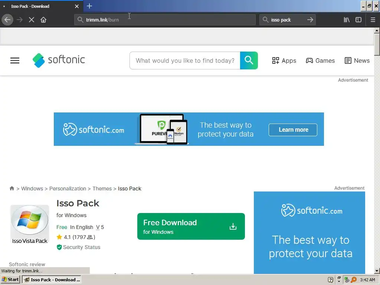This screenshot has height=285, width=380.
Task: Click the softonic.com logo in banner ad
Action: (94, 130)
